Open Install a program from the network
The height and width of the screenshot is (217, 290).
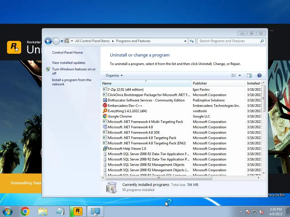pyautogui.click(x=72, y=82)
